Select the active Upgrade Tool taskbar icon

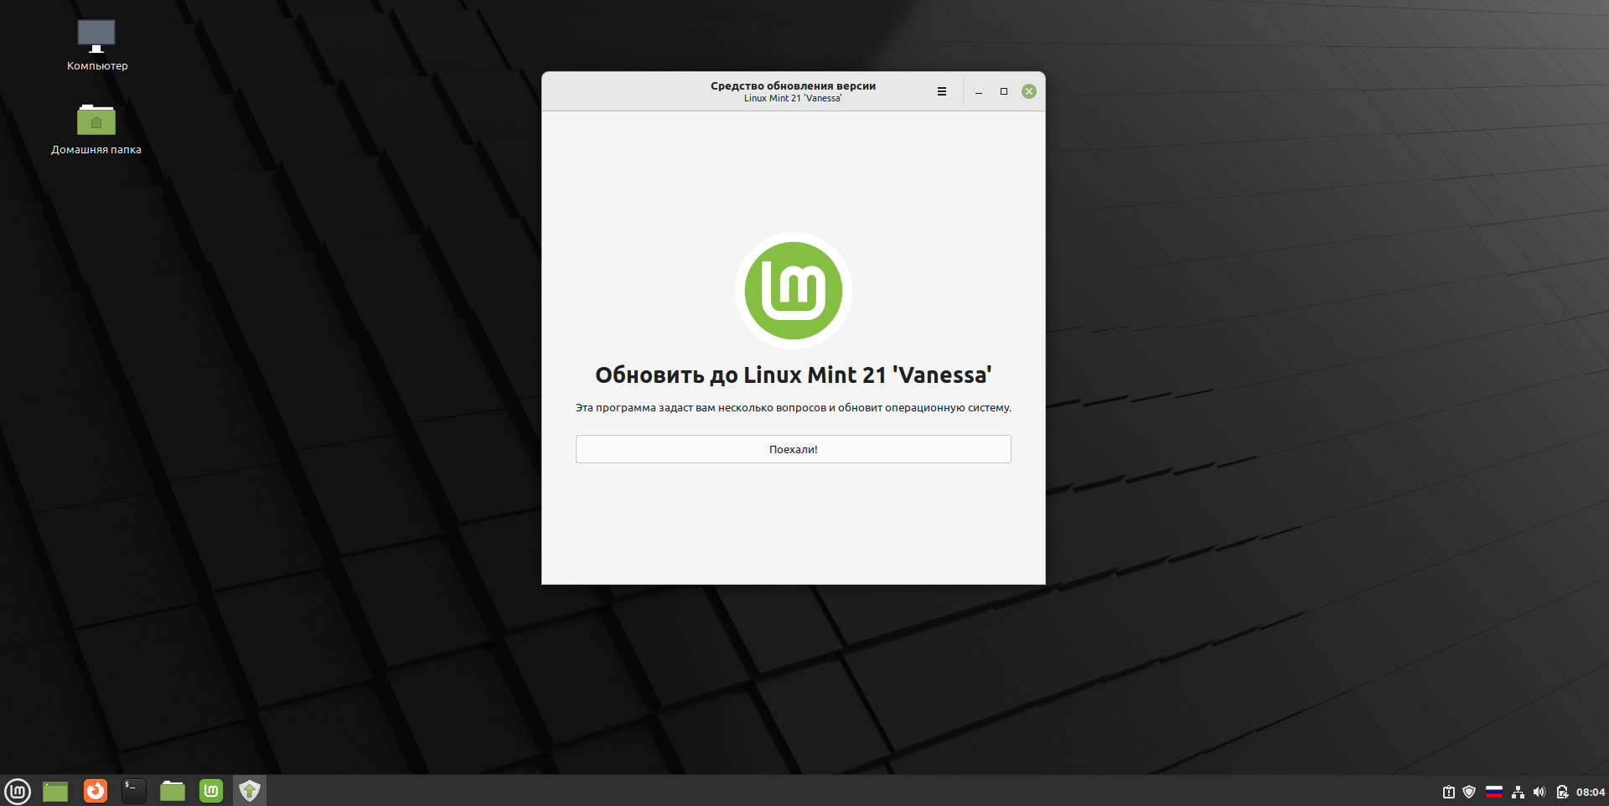tap(249, 791)
